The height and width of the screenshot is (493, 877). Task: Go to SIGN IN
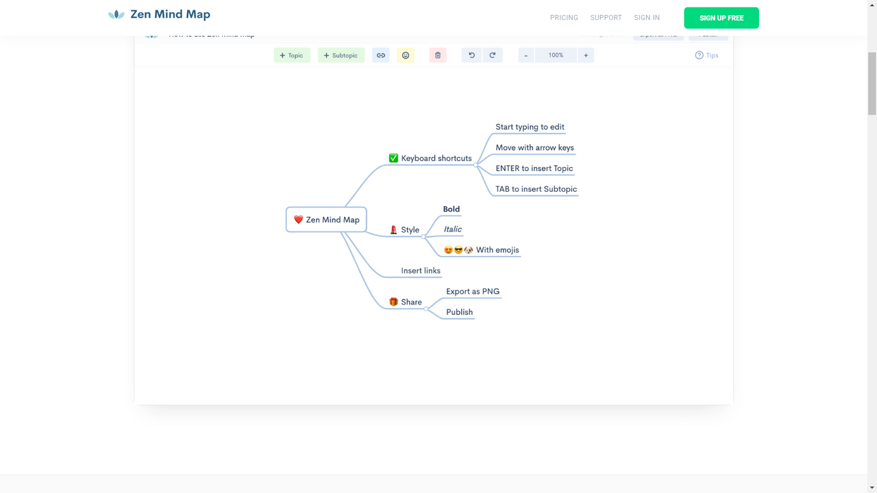coord(647,18)
